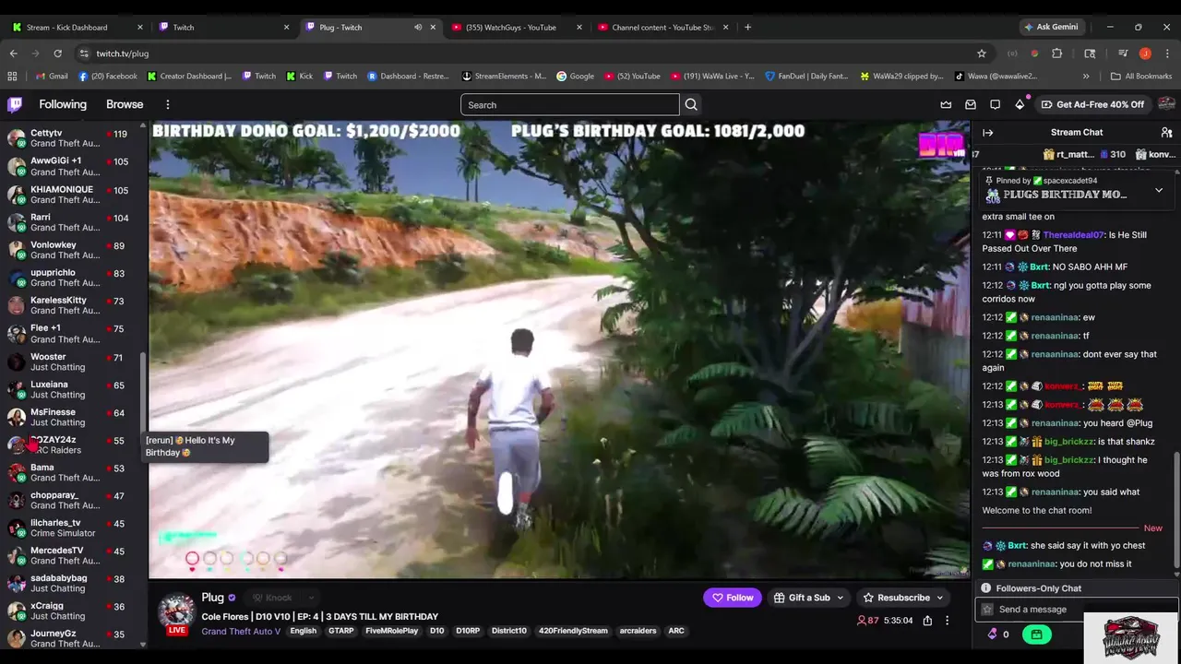This screenshot has width=1181, height=664.
Task: Click the Plug channel name
Action: 213,597
